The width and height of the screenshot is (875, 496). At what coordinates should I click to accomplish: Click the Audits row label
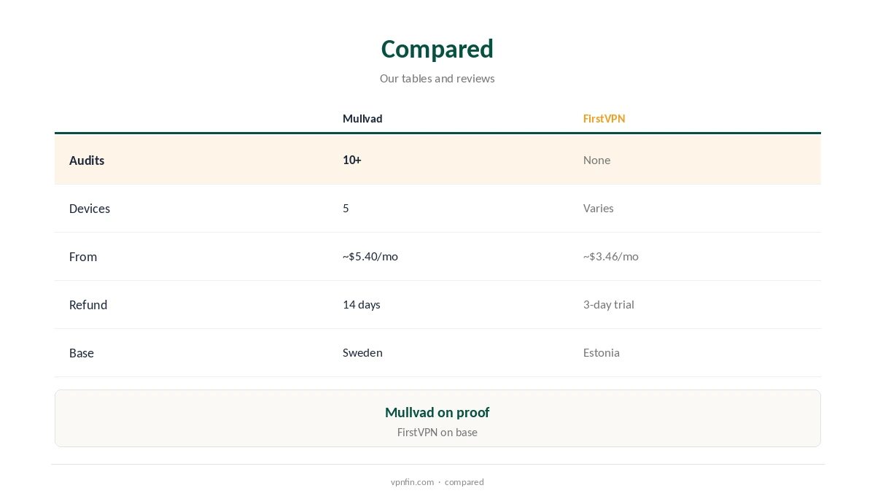pos(87,160)
